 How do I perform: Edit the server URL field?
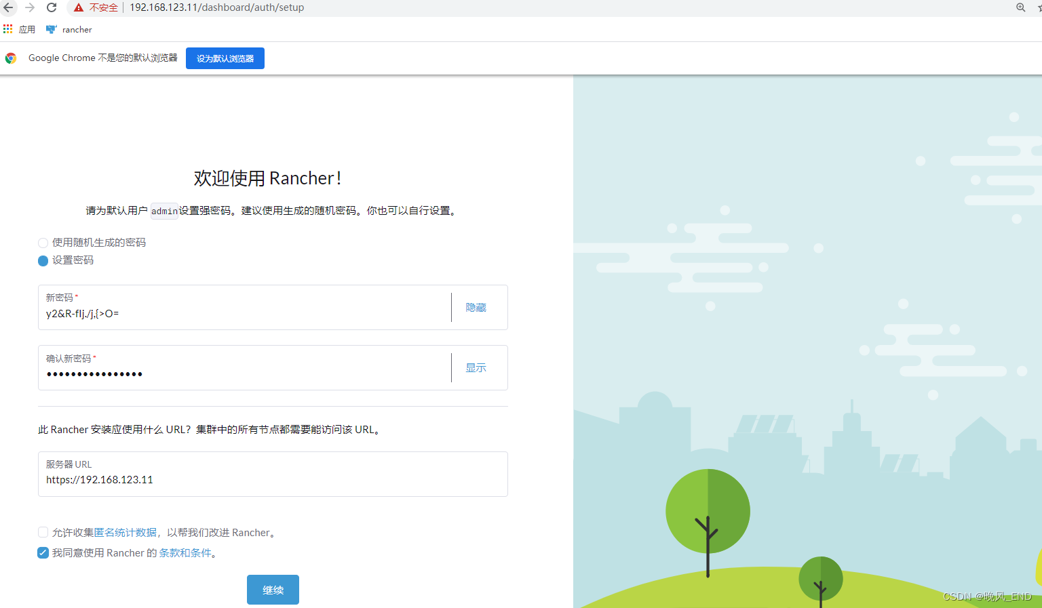(273, 474)
